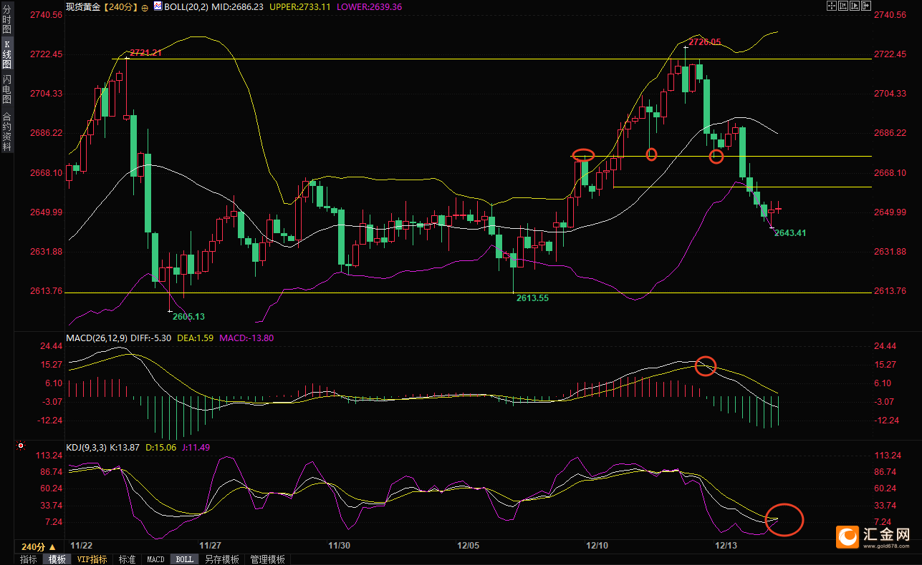Click the LOWER:2639.36 value
The image size is (922, 565).
point(369,6)
